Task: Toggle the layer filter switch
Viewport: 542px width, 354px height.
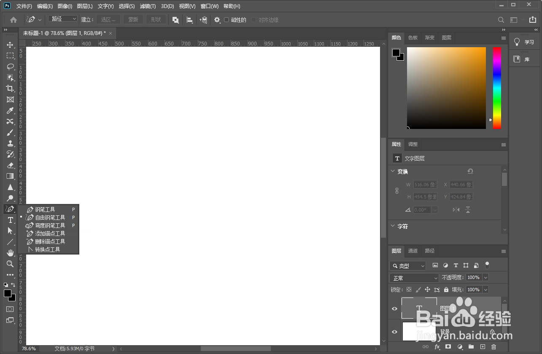Action: pos(487,265)
